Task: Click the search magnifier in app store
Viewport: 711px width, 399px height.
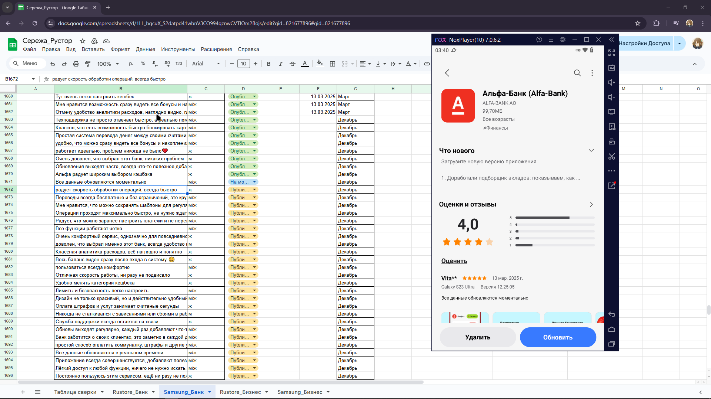Action: click(x=577, y=73)
